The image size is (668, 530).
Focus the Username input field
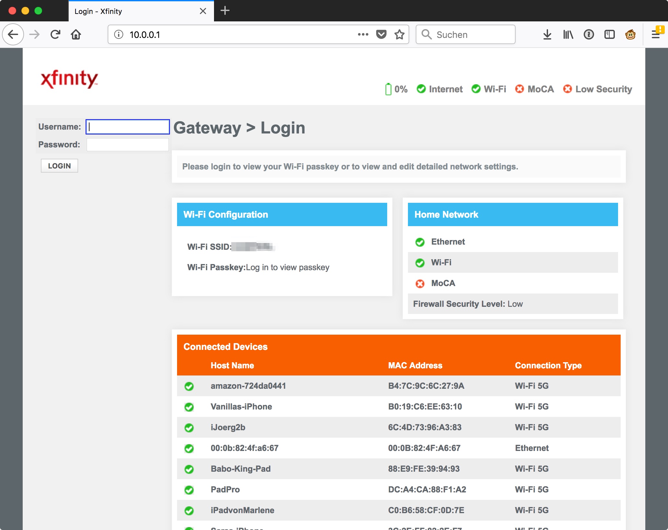128,127
